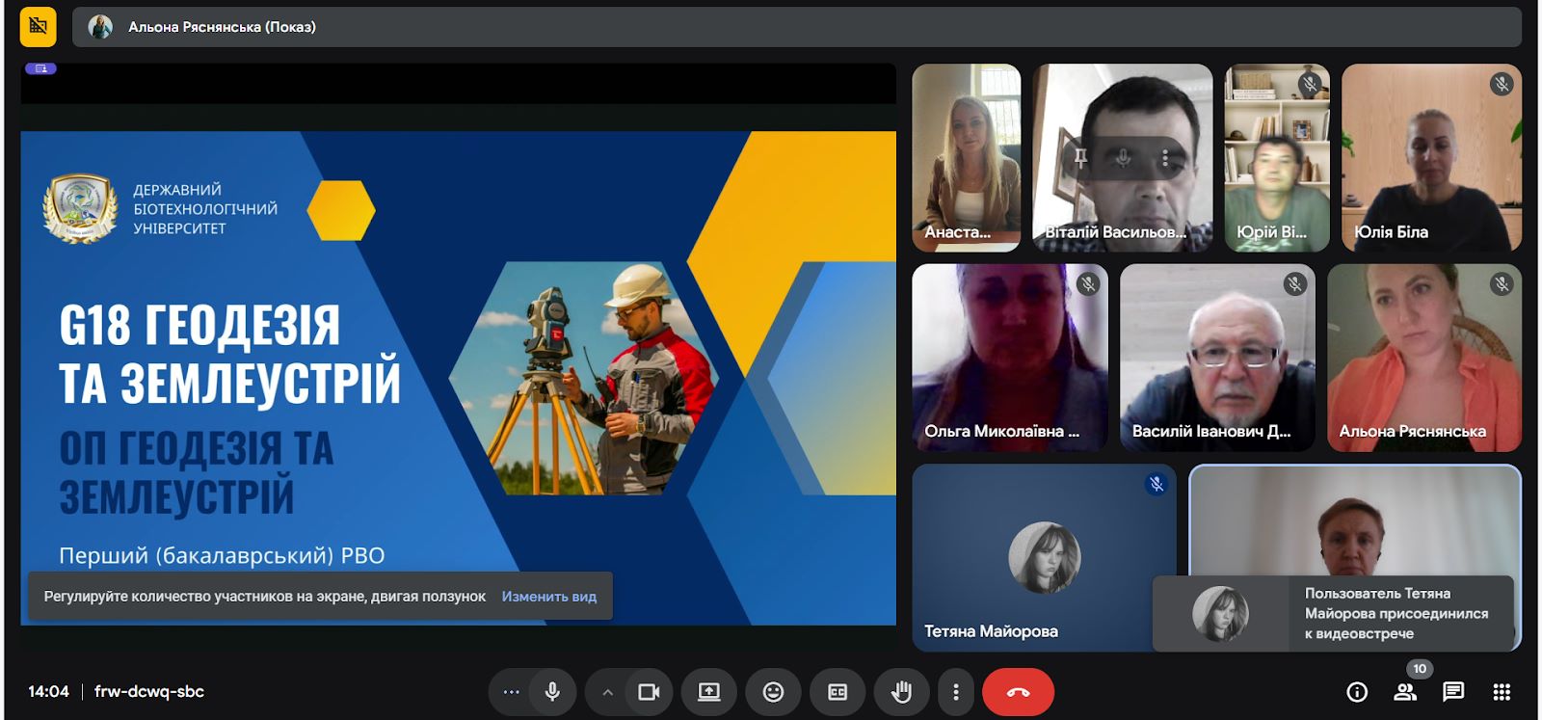The height and width of the screenshot is (720, 1542).
Task: Open the chat messages icon
Action: click(1453, 692)
